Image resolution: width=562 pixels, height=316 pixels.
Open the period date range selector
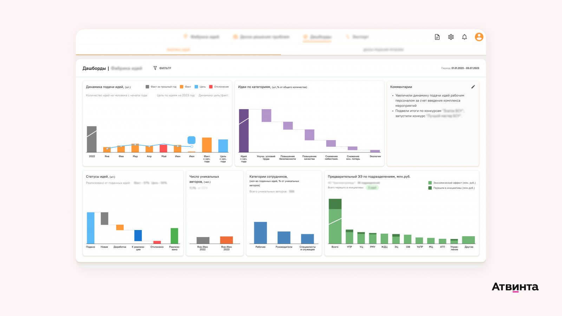point(460,68)
